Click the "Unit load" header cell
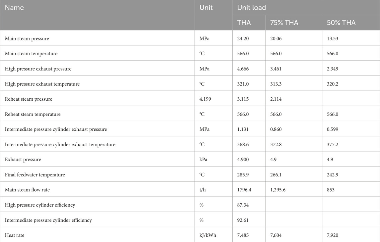Viewport: 380px width, 242px height. 252,8
